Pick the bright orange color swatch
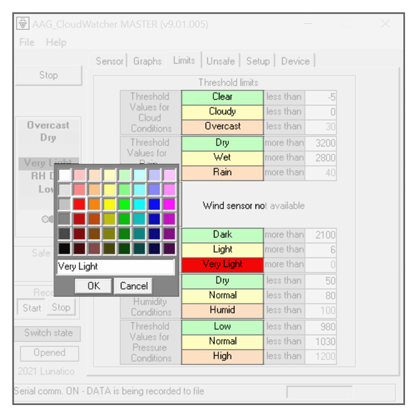419x419 pixels. tap(94, 204)
